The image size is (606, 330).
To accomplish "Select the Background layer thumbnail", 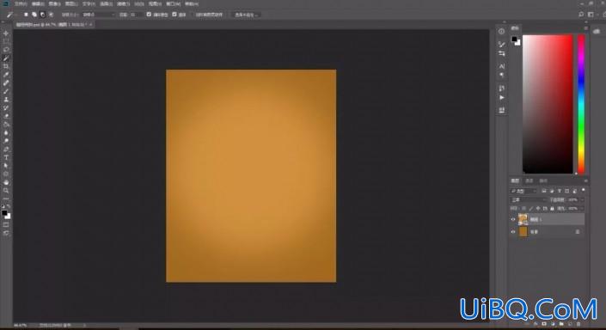I will (523, 232).
